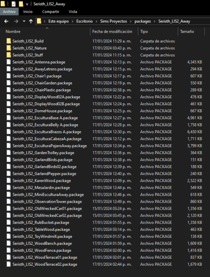Click the folder icon in address bar
This screenshot has width=210, height=277.
pos(39,21)
